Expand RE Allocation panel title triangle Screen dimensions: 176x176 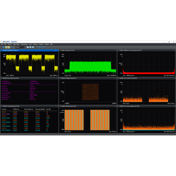[x=60, y=106]
